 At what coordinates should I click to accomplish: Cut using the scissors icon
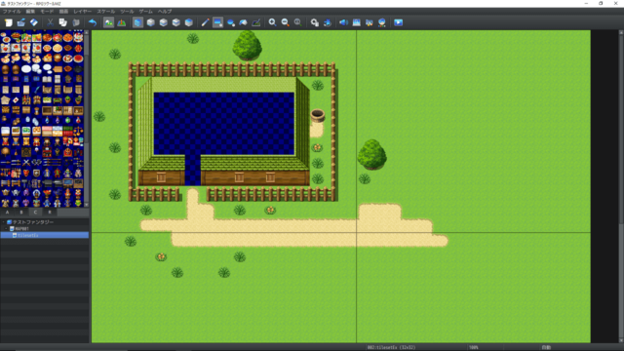(50, 22)
